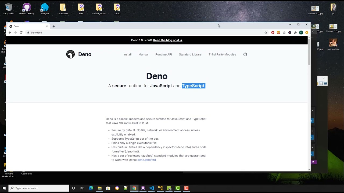344x193 pixels.
Task: Reload the deno.land page
Action: coord(21,33)
